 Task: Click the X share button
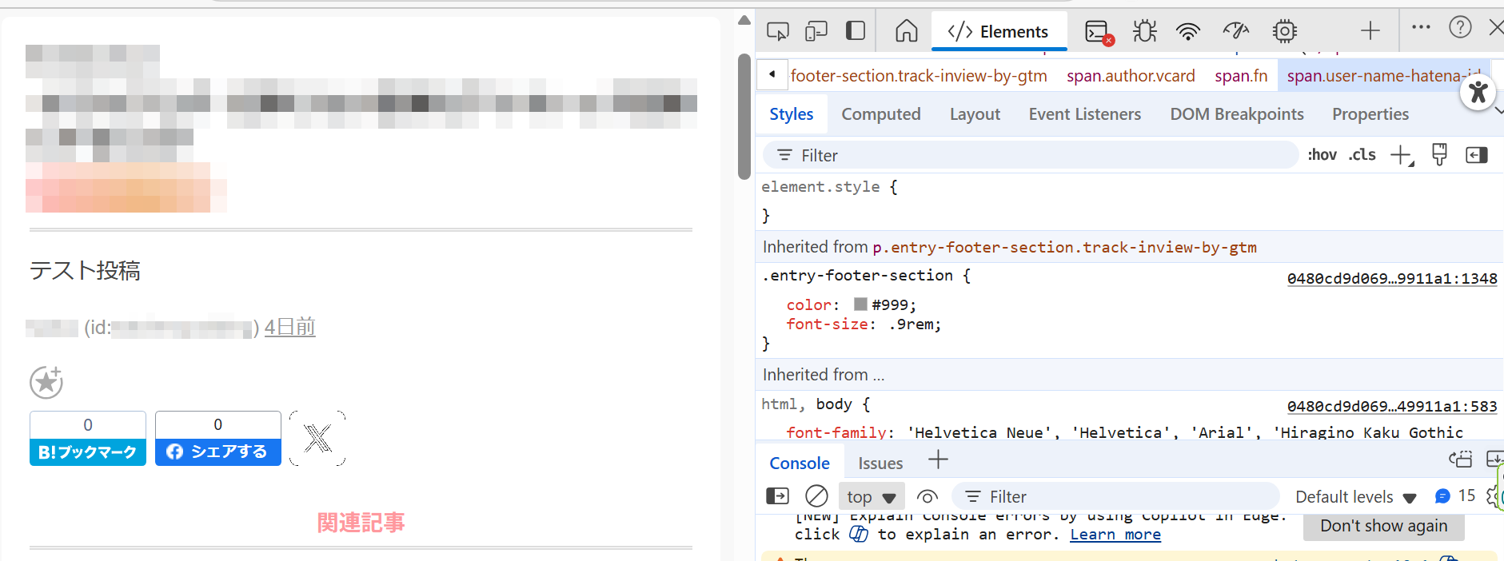[317, 438]
